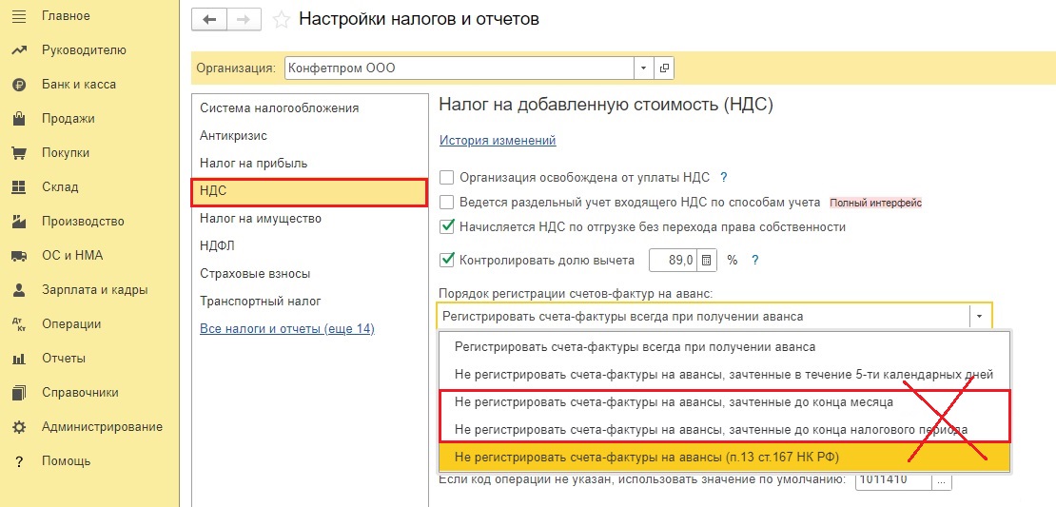Open selection with the ellipsis button near 1011410

coord(942,480)
